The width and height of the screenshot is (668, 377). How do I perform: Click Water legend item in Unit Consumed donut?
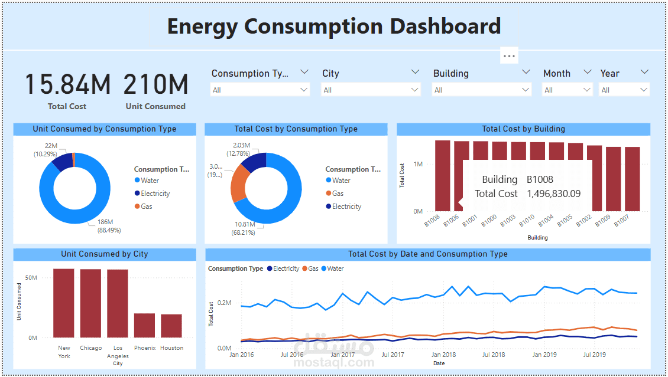[x=147, y=180]
